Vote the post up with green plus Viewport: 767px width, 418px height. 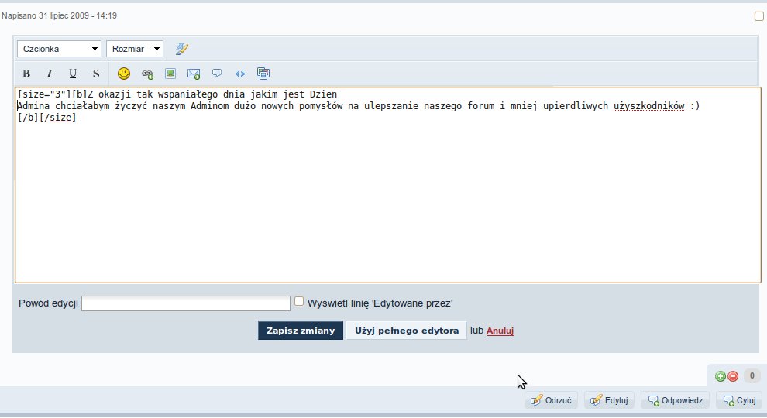tap(720, 376)
